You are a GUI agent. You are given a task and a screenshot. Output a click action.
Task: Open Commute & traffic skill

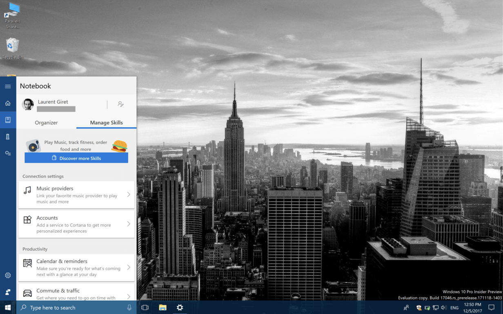click(x=76, y=292)
